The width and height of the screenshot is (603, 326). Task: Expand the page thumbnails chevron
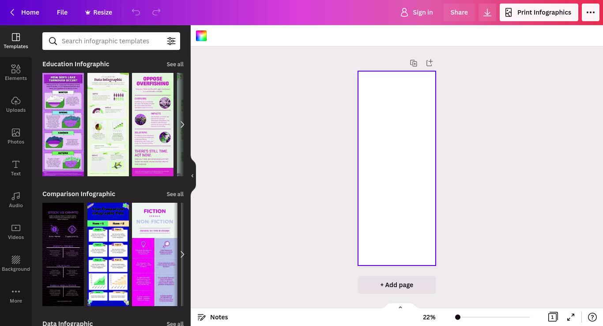point(400,307)
